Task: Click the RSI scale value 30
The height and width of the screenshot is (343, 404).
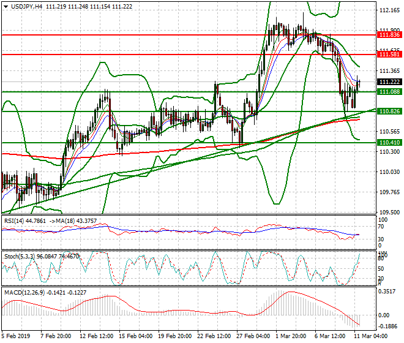Action: pyautogui.click(x=381, y=239)
